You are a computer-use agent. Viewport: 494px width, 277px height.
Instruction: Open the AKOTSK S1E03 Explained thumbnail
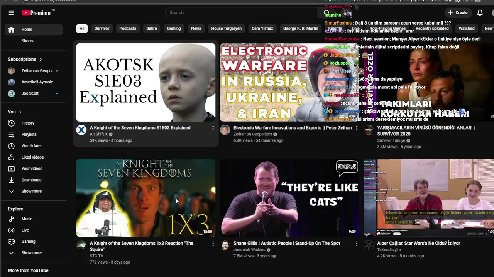pyautogui.click(x=146, y=82)
